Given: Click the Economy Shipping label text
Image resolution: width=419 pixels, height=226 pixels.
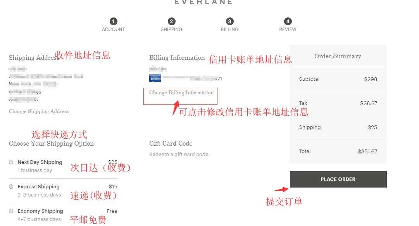Looking at the screenshot, I should 40,211.
